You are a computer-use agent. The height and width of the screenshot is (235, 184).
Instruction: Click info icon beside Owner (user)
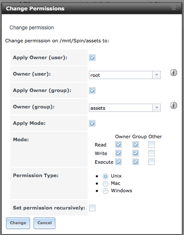[174, 73]
